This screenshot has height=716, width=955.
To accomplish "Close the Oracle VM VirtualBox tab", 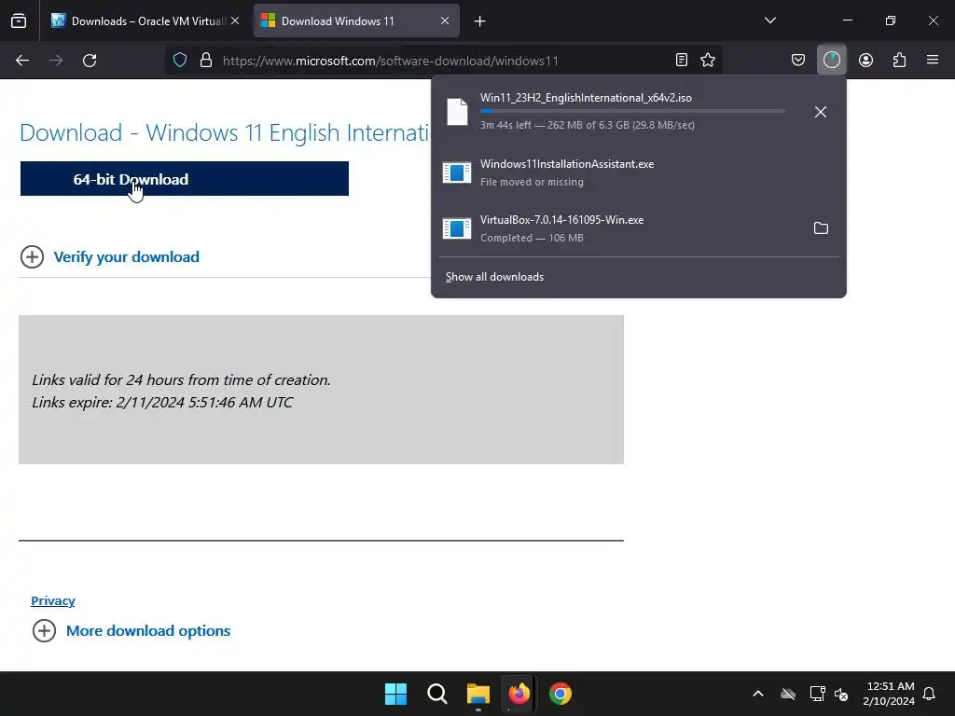I will [235, 21].
